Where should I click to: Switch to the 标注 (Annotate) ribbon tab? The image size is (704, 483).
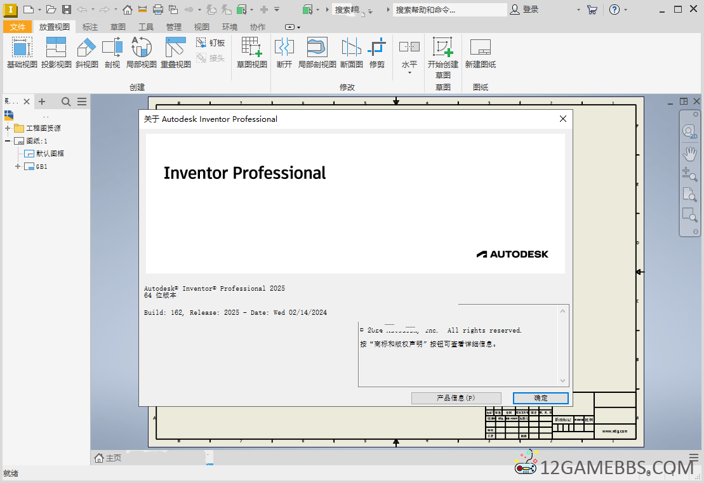point(90,27)
